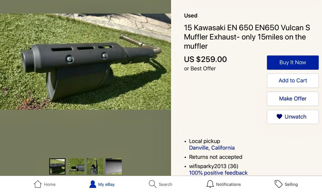Tap seller name wifisparky2013
Screen dimensions: 322x192
click(x=208, y=166)
